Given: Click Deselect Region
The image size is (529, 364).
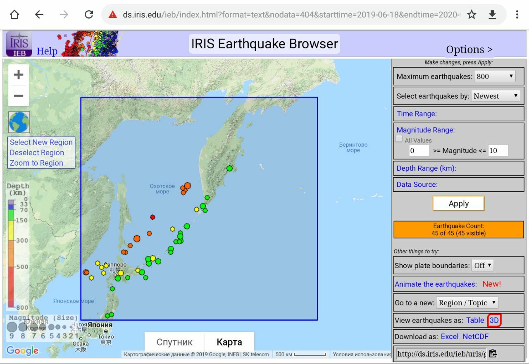Looking at the screenshot, I should click(37, 152).
